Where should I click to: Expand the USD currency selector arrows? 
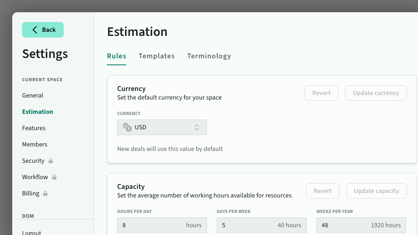(x=197, y=127)
